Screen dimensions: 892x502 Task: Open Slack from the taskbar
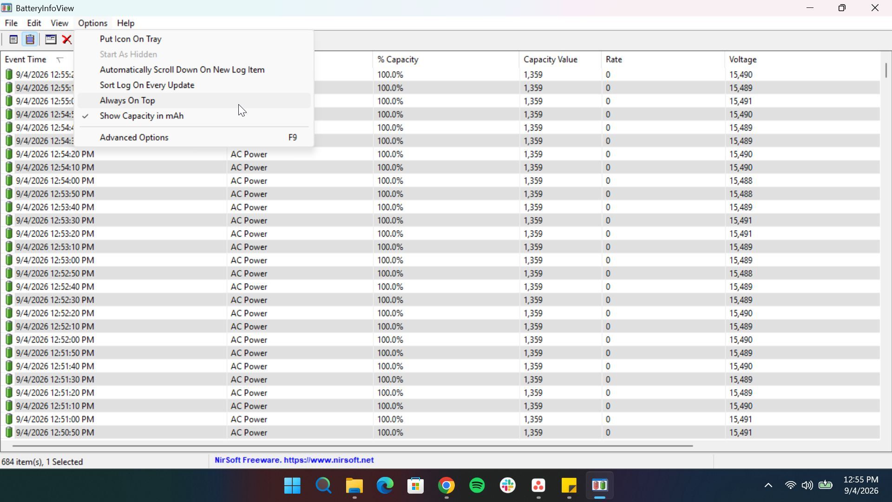[508, 486]
